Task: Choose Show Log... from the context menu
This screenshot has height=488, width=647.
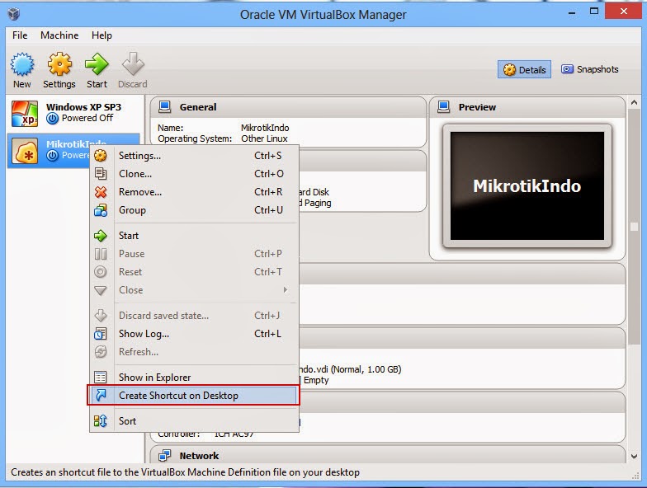Action: (x=194, y=334)
